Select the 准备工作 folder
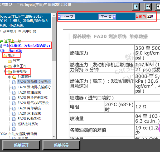This screenshot has width=160, height=152. 20,66
